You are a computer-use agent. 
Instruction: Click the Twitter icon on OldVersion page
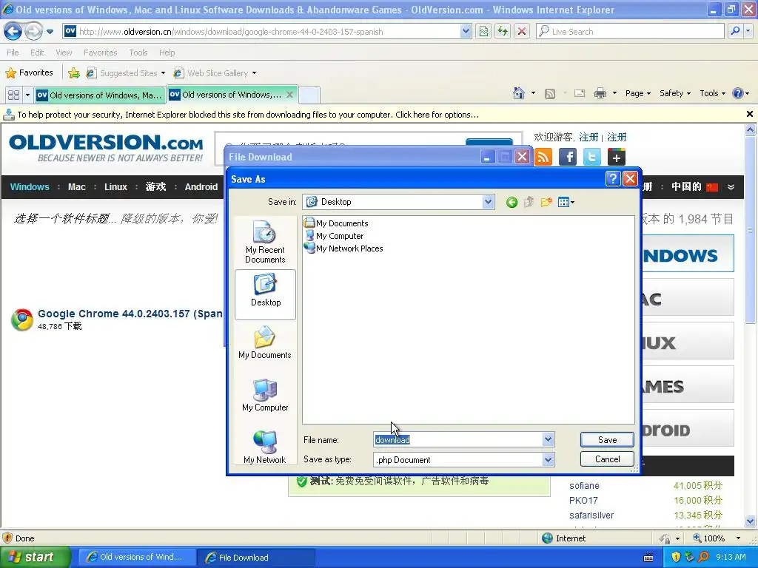591,157
